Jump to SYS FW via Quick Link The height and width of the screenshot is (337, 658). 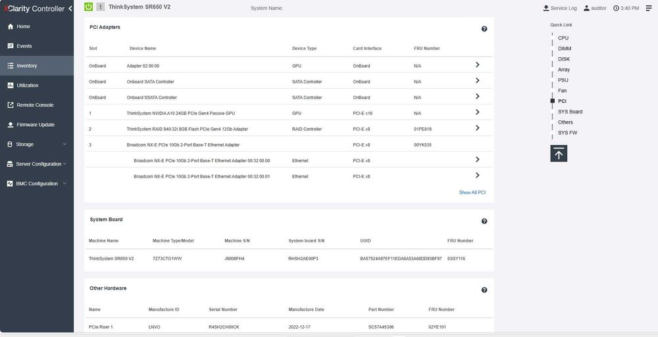567,133
